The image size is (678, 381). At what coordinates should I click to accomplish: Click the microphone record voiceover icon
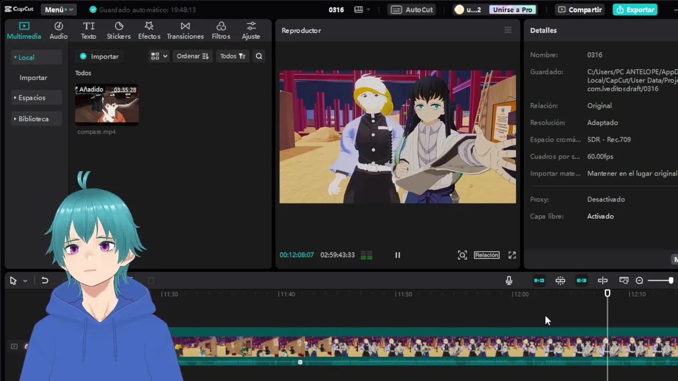tap(509, 280)
